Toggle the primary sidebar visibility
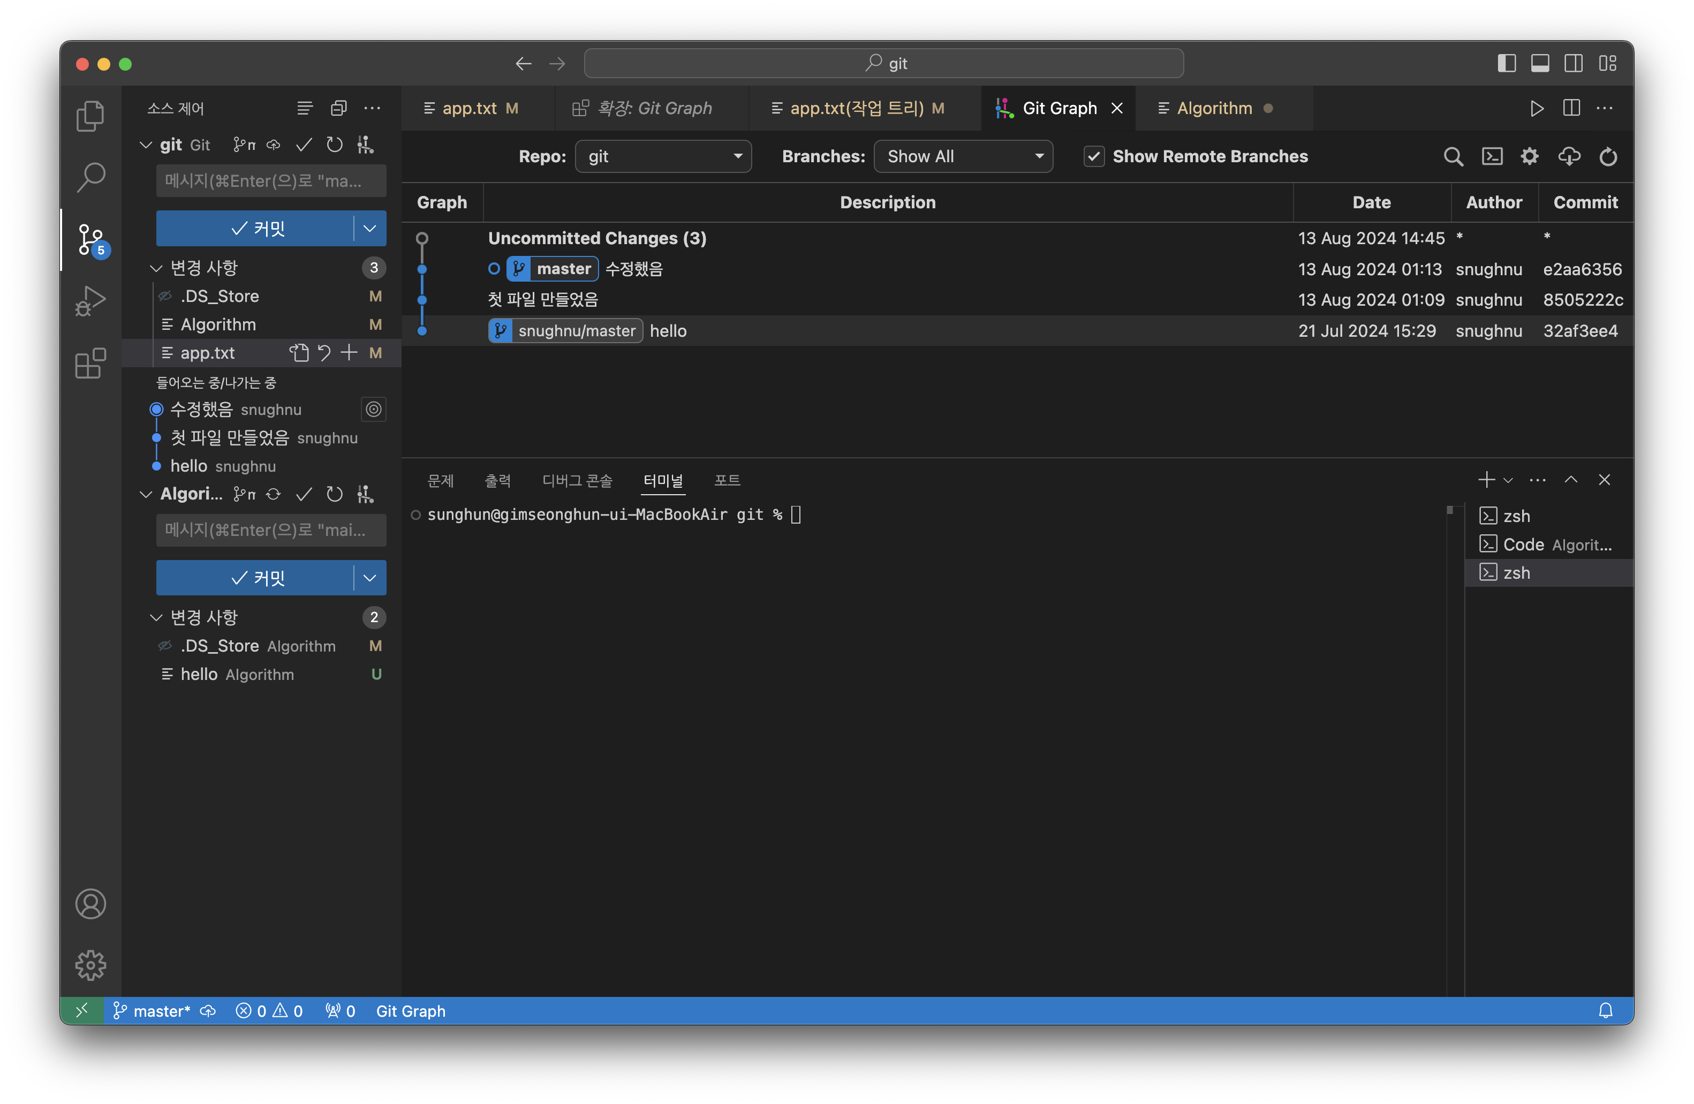 pyautogui.click(x=1506, y=63)
